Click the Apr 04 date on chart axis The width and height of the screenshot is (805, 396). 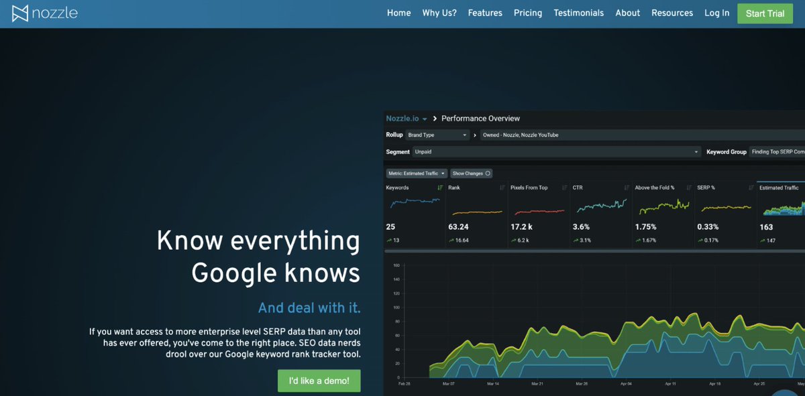click(626, 385)
